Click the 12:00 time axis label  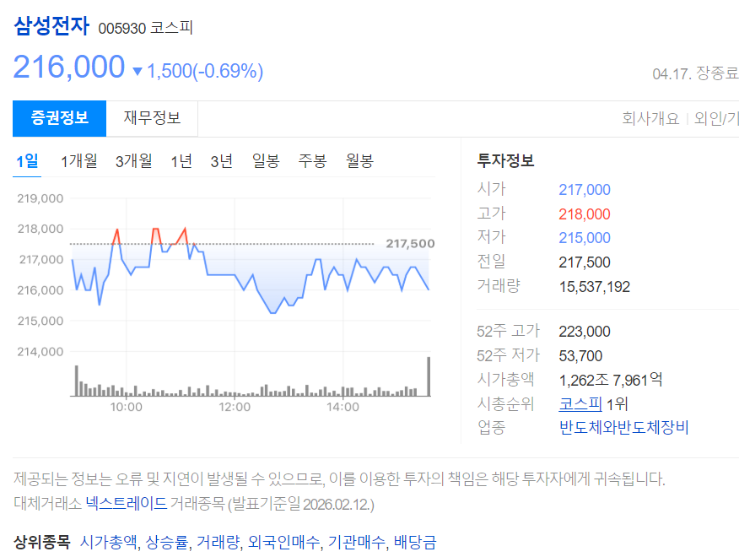point(235,407)
